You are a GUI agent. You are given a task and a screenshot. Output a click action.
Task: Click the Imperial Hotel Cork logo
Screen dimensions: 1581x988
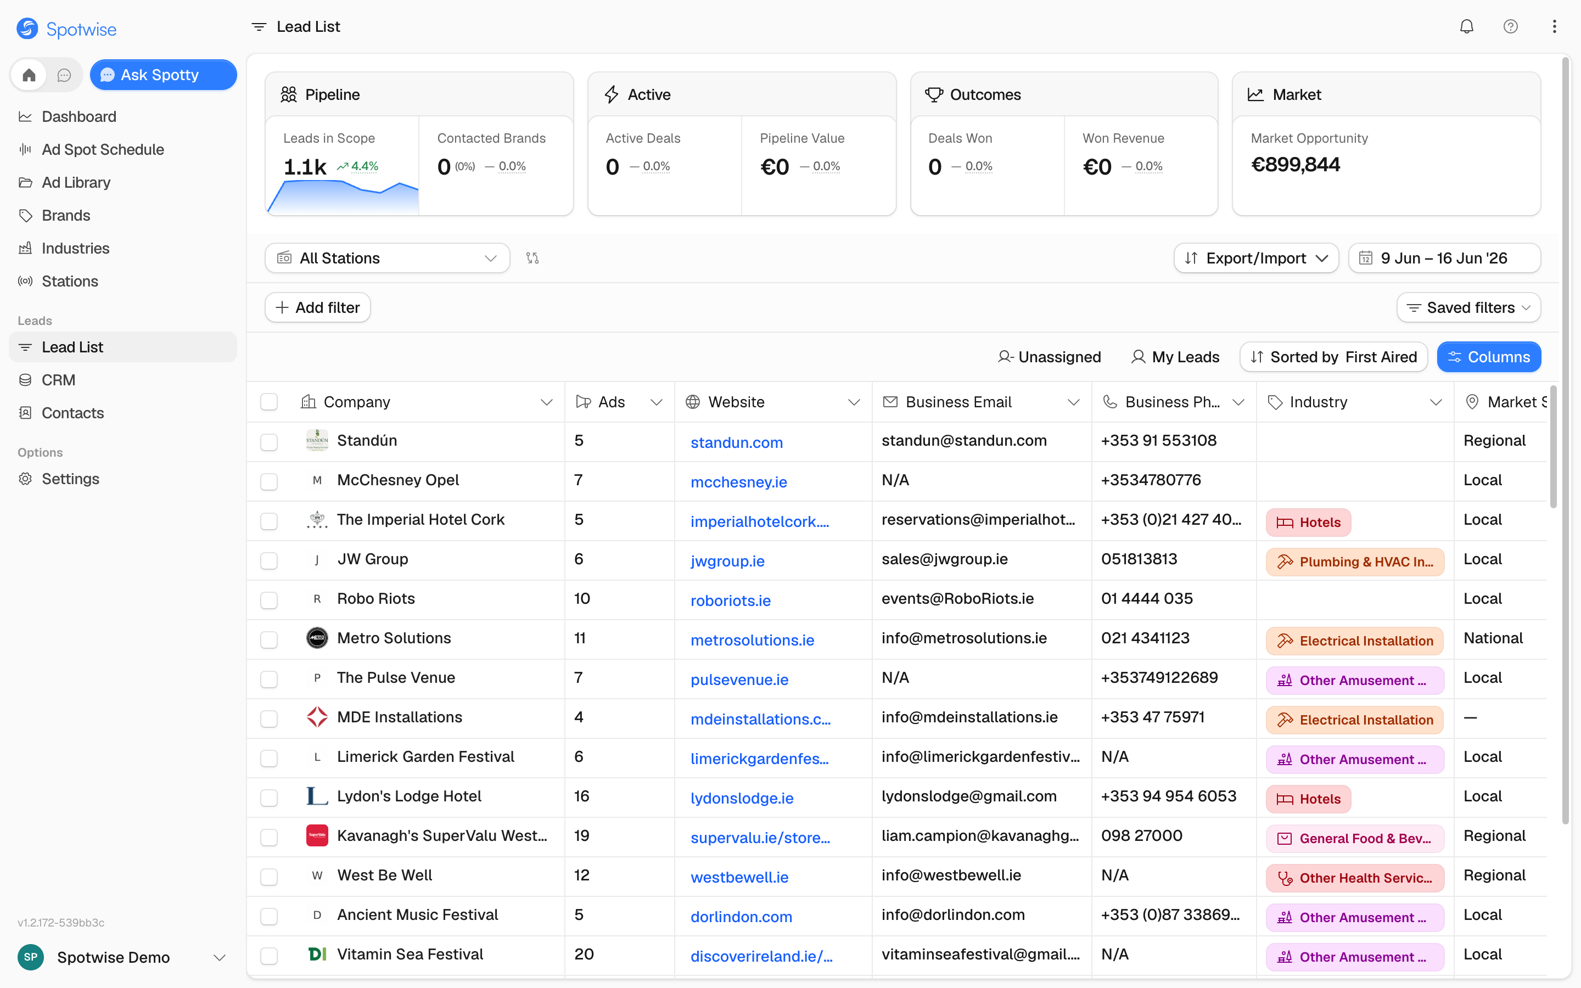[317, 520]
